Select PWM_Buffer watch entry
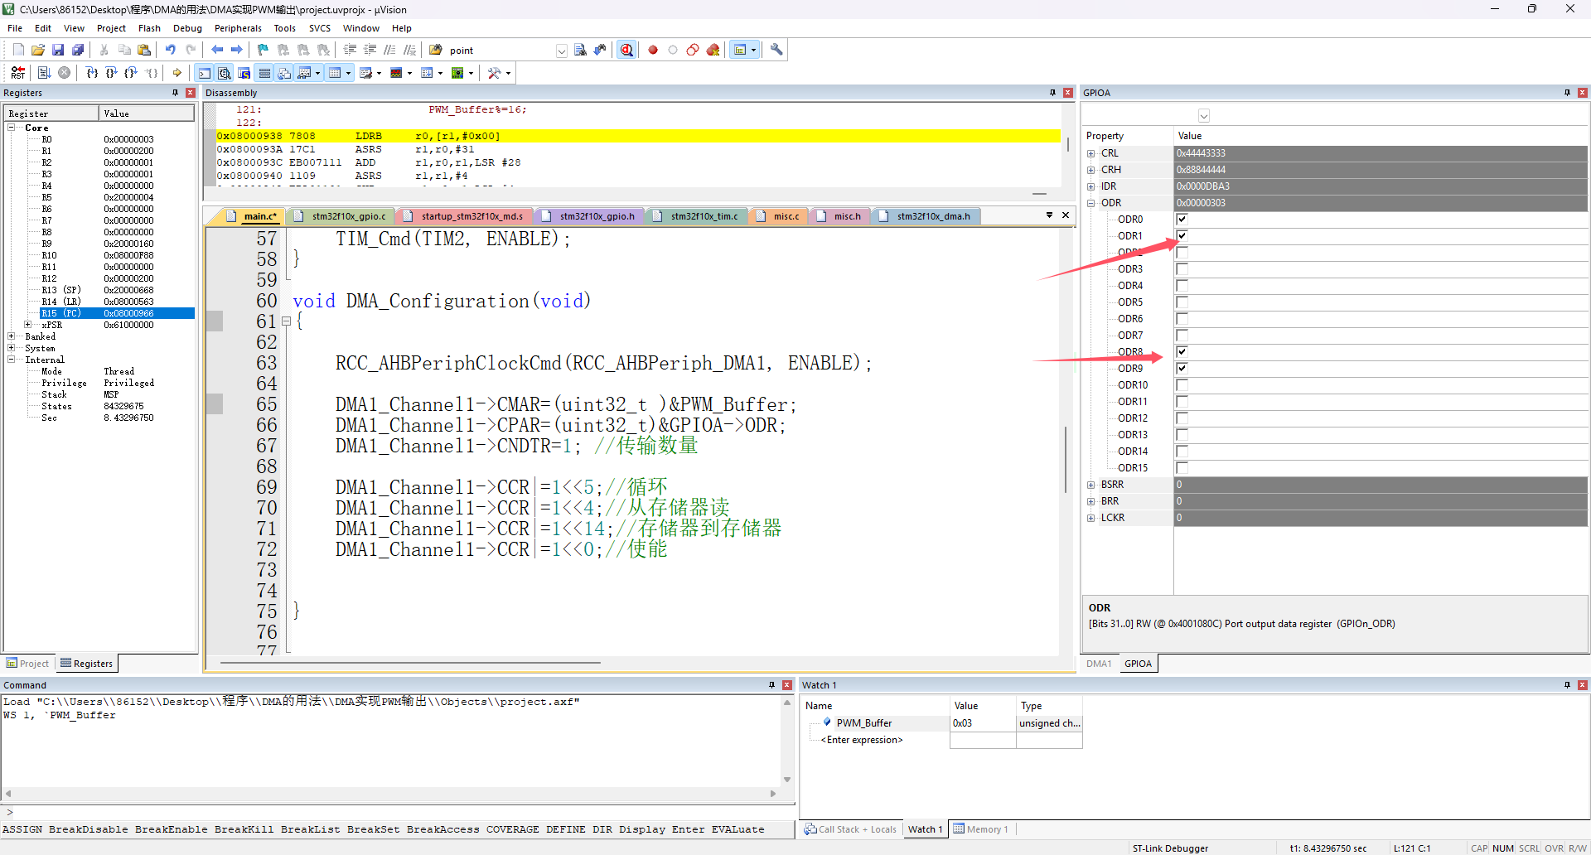The image size is (1591, 855). click(x=864, y=723)
